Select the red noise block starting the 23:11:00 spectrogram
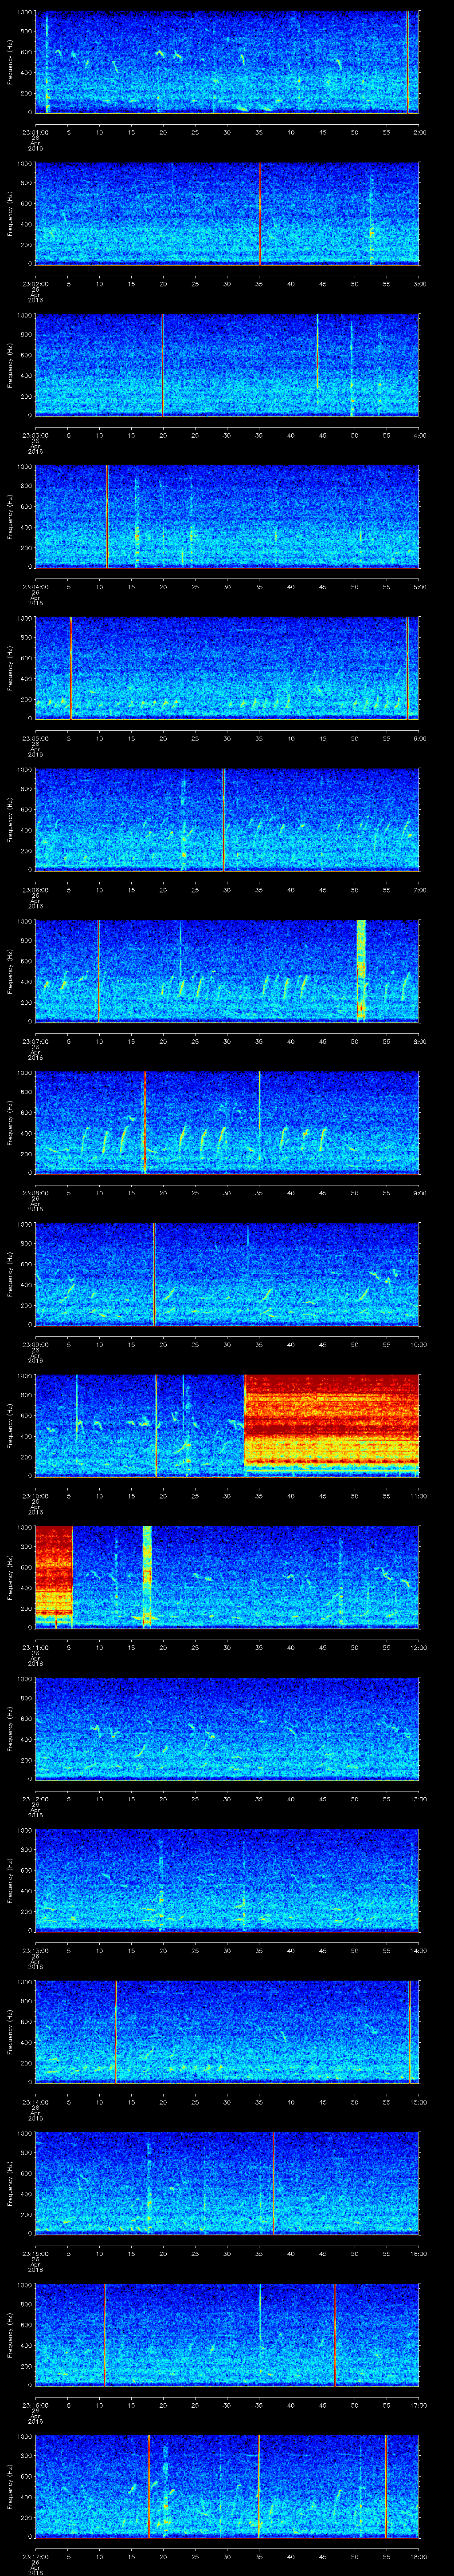The height and width of the screenshot is (2576, 454). pyautogui.click(x=54, y=1576)
